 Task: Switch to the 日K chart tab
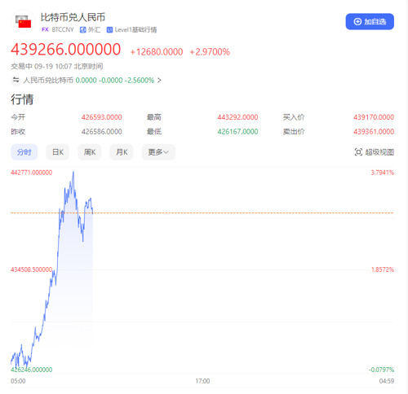coord(58,152)
